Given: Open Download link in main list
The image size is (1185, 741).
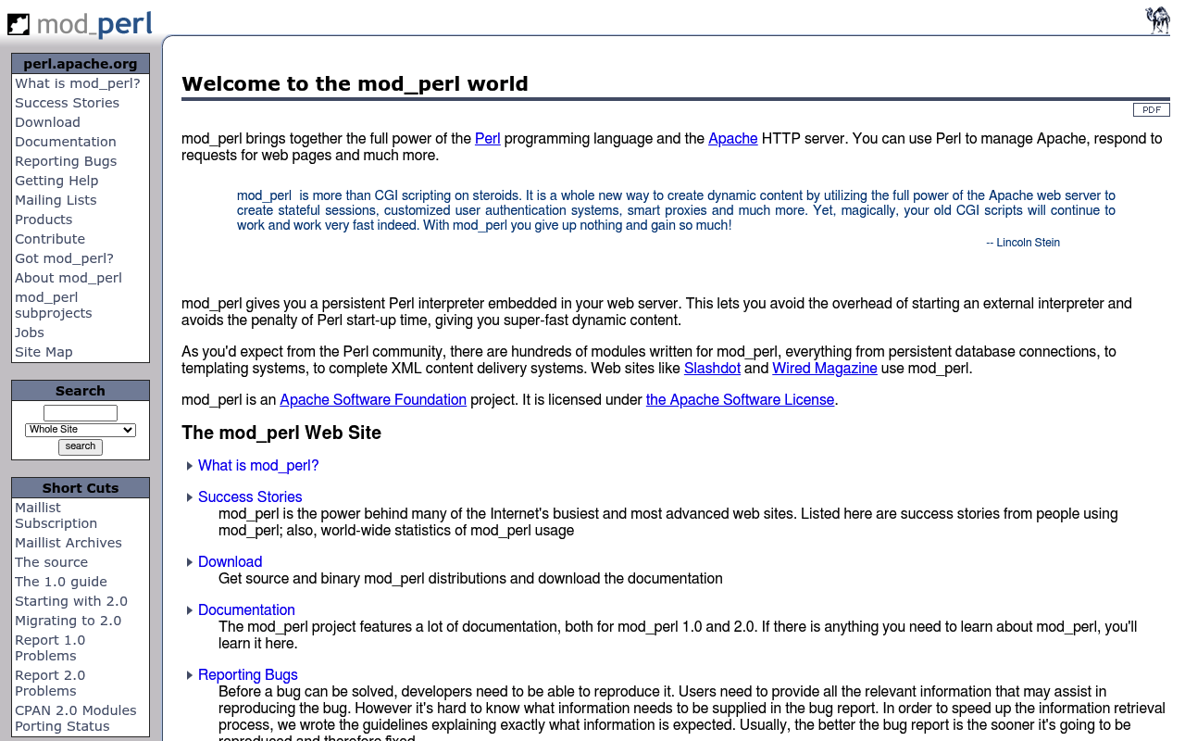Looking at the screenshot, I should click(x=231, y=562).
